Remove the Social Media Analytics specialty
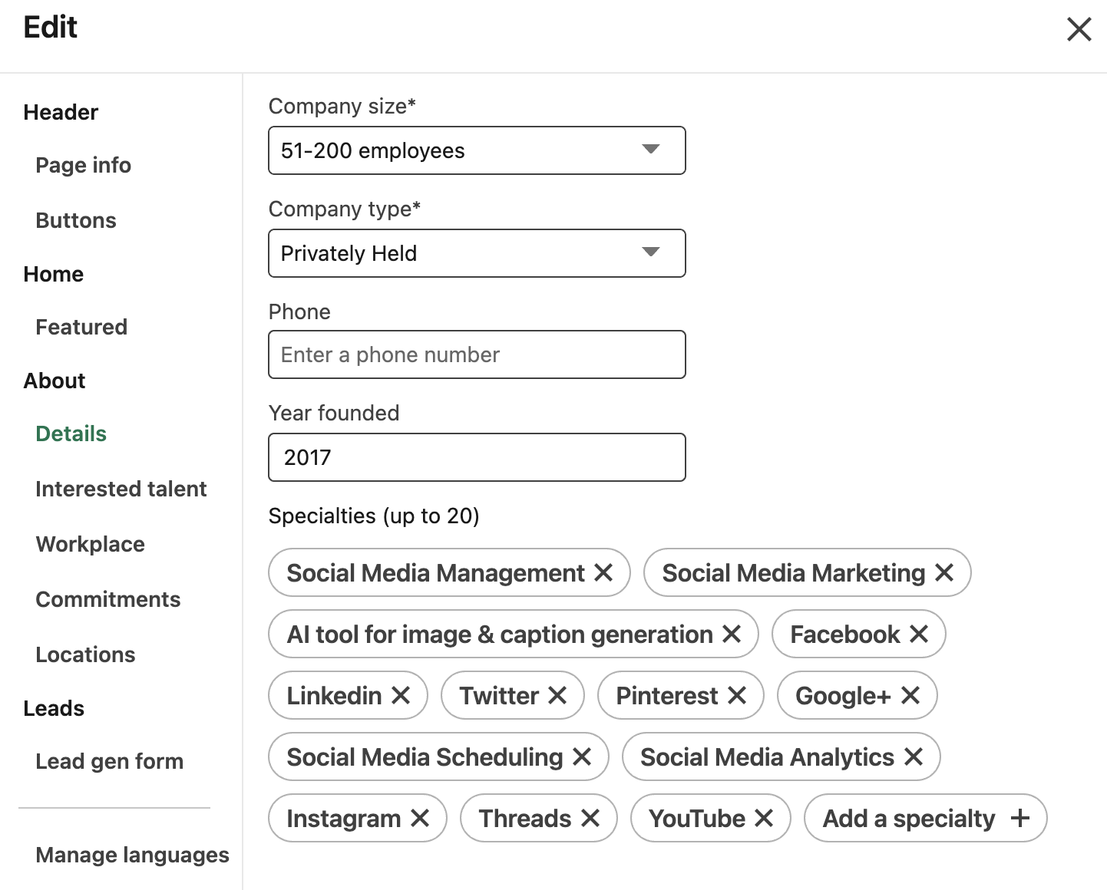 (914, 756)
